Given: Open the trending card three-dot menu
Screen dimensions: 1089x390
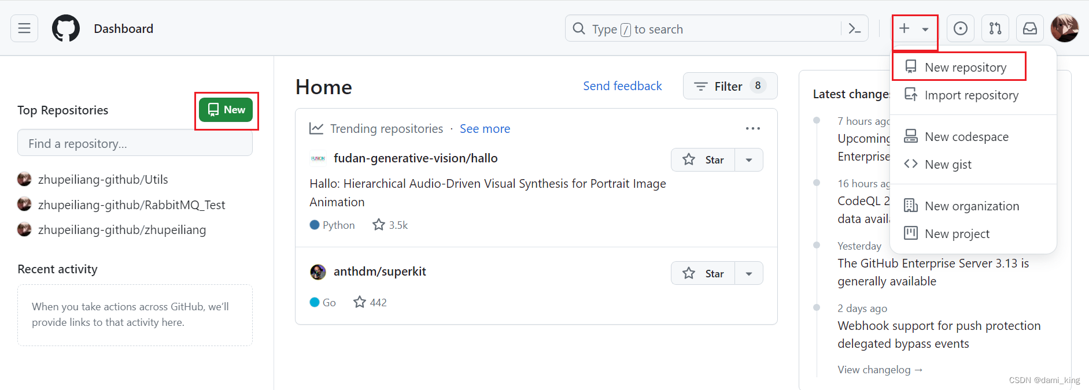Looking at the screenshot, I should point(752,128).
